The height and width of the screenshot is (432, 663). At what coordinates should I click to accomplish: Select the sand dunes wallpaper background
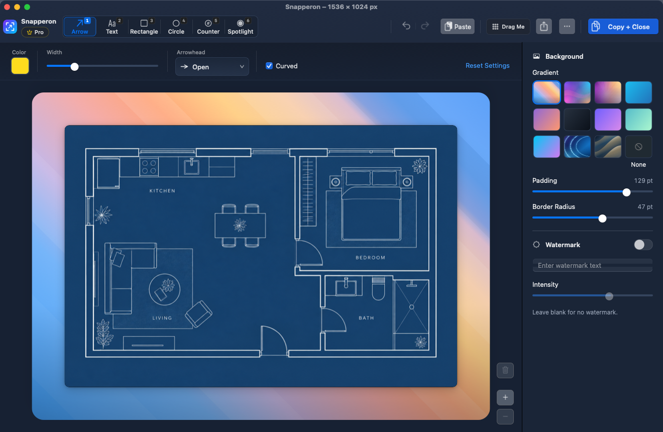[608, 147]
